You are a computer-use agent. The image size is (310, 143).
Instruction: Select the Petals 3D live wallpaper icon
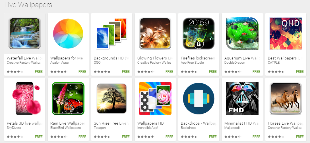tap(26, 98)
